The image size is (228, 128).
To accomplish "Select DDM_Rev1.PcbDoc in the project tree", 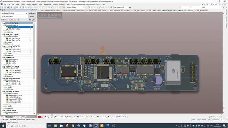I will (x=14, y=38).
